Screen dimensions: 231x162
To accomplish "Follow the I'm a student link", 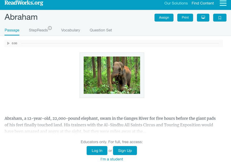I will point(112,159).
